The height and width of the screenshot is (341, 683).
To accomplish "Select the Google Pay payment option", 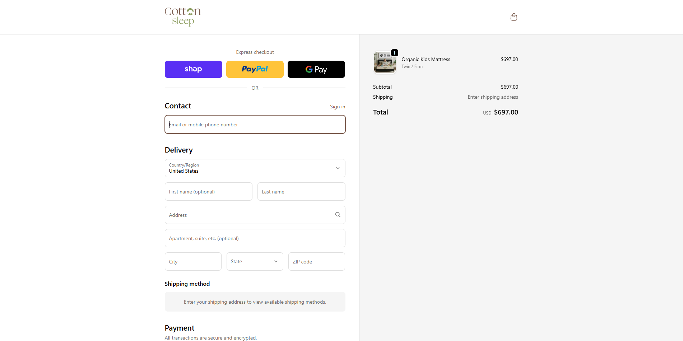I will (x=316, y=69).
